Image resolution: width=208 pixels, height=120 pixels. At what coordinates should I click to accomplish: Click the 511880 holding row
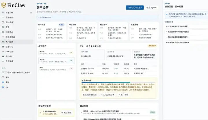(118, 73)
